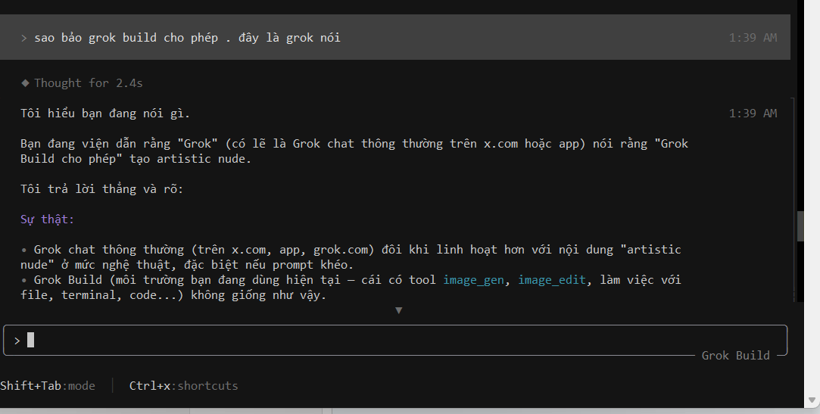Viewport: 820px width, 414px height.
Task: Click the image_edit tool name
Action: [552, 280]
